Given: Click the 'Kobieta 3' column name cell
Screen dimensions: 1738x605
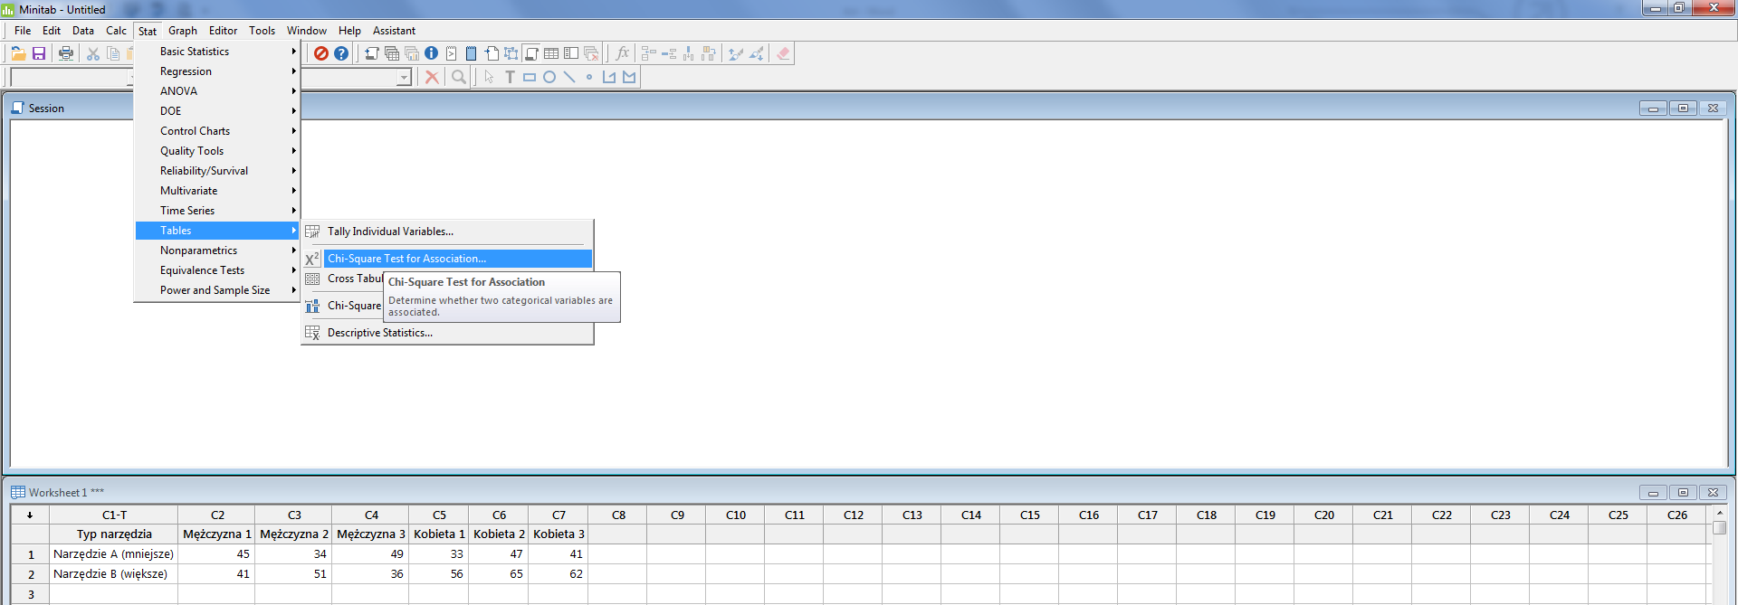Looking at the screenshot, I should pos(559,534).
